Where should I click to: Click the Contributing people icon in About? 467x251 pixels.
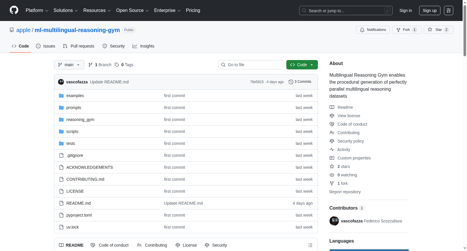click(332, 133)
